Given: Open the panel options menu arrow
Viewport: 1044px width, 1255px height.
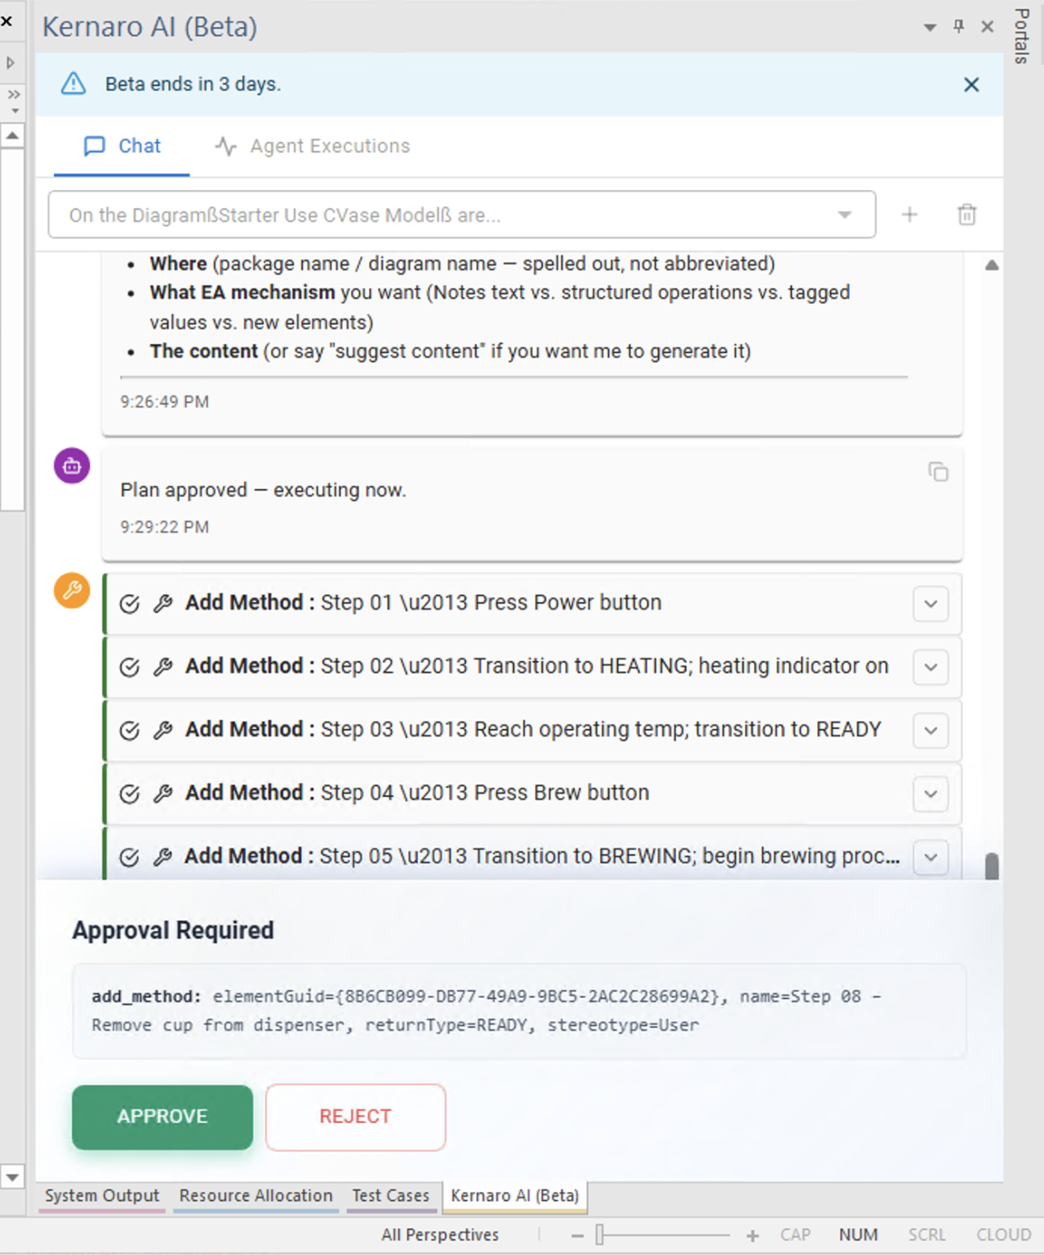Looking at the screenshot, I should tap(930, 27).
